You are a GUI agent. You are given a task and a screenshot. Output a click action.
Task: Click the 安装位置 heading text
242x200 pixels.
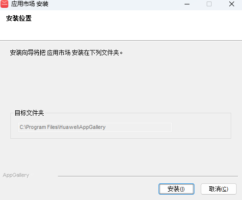(19, 18)
